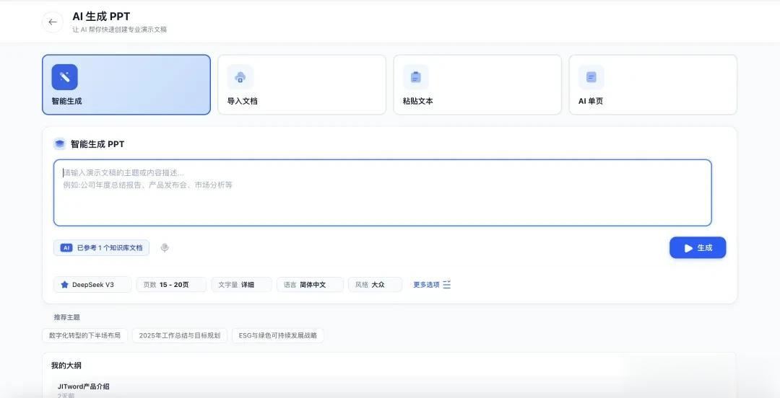Click the 生成 button
780x398 pixels.
(698, 248)
